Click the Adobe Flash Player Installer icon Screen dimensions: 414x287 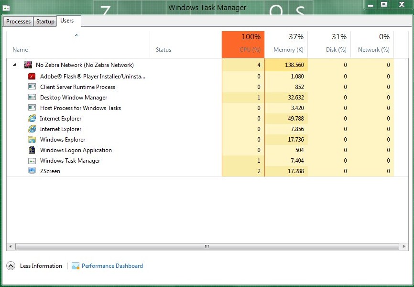click(32, 77)
